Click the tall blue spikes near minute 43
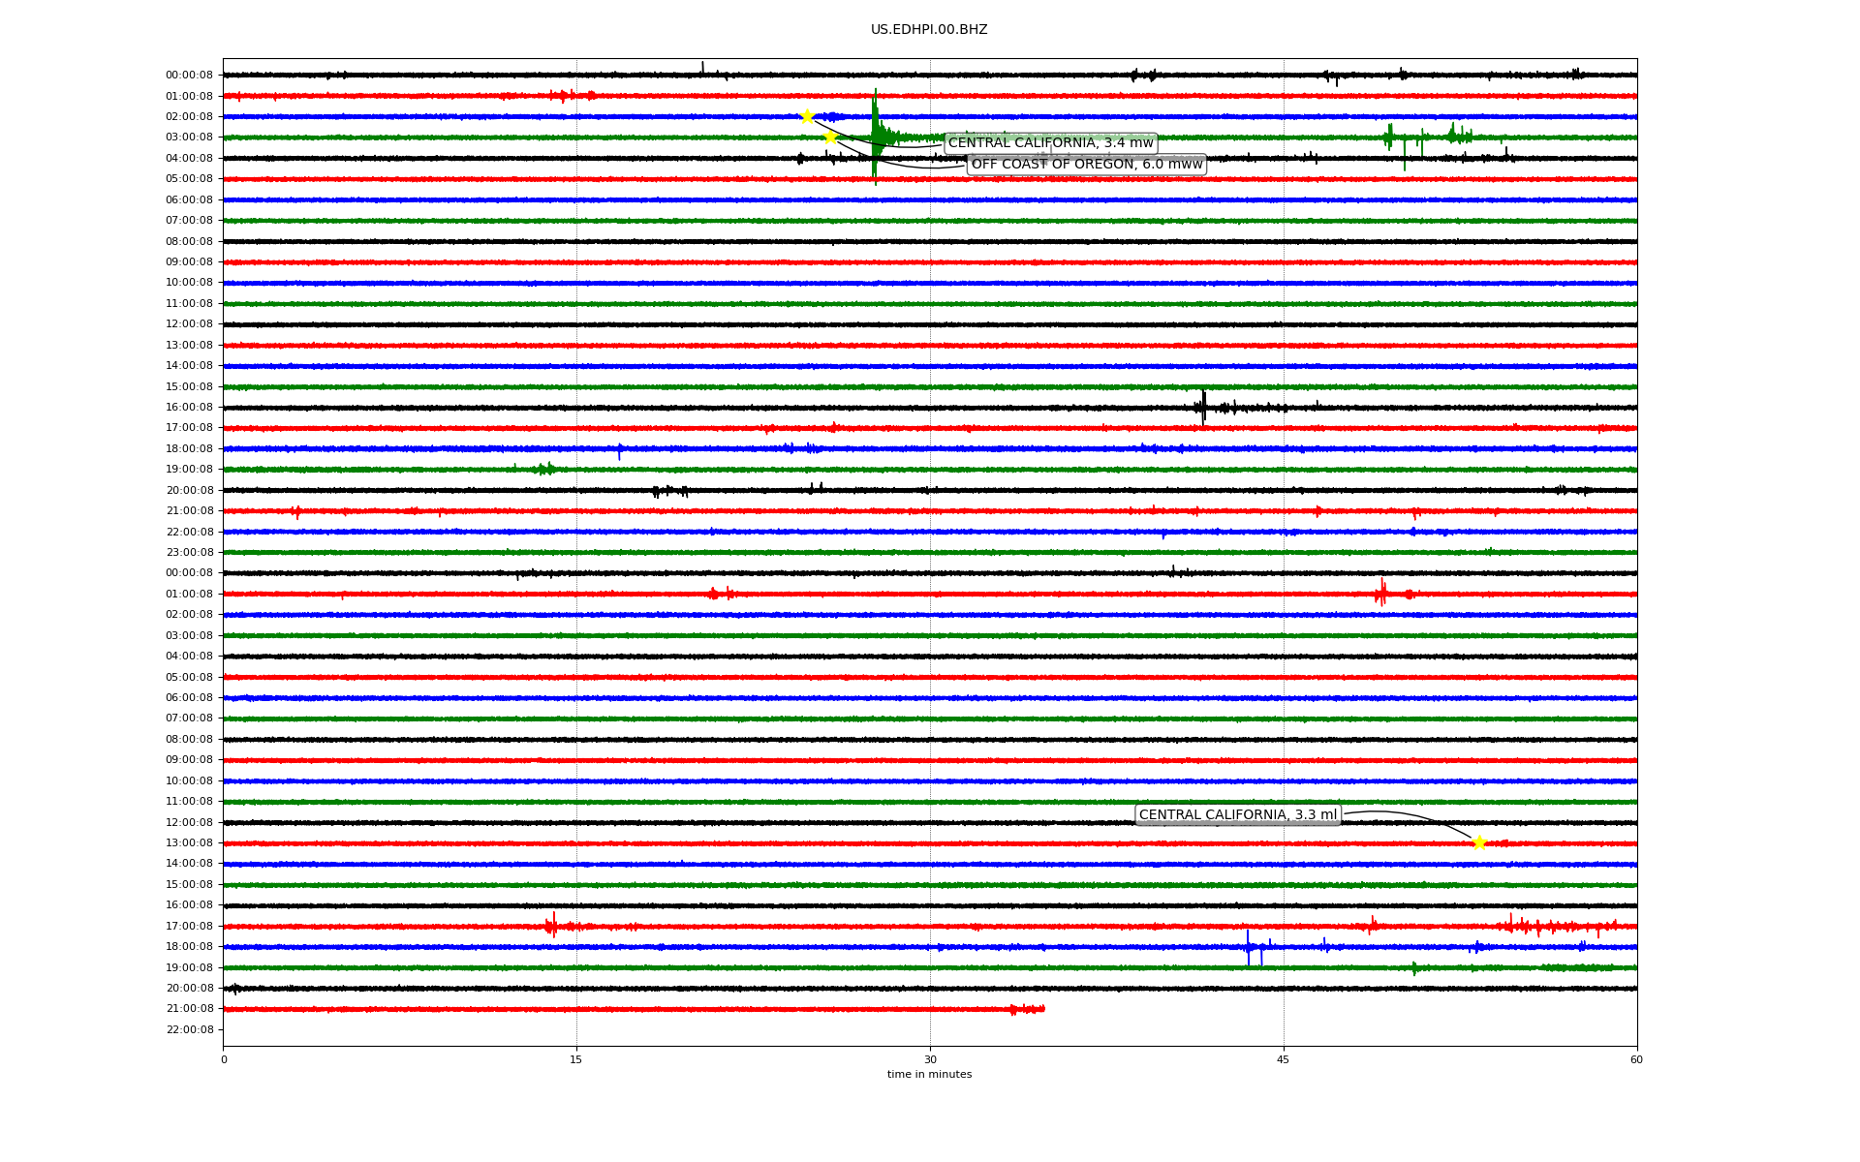The height and width of the screenshot is (1162, 1860). point(1248,946)
